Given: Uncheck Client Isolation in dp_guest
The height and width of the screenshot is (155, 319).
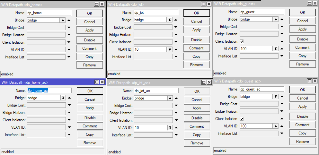Looking at the screenshot, I should click(x=242, y=41).
